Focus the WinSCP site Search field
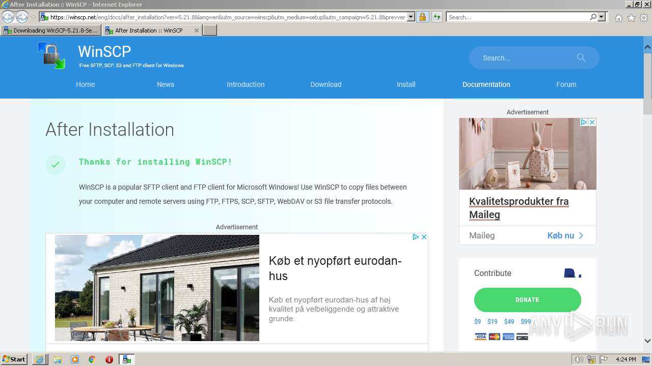652x366 pixels. (x=525, y=58)
